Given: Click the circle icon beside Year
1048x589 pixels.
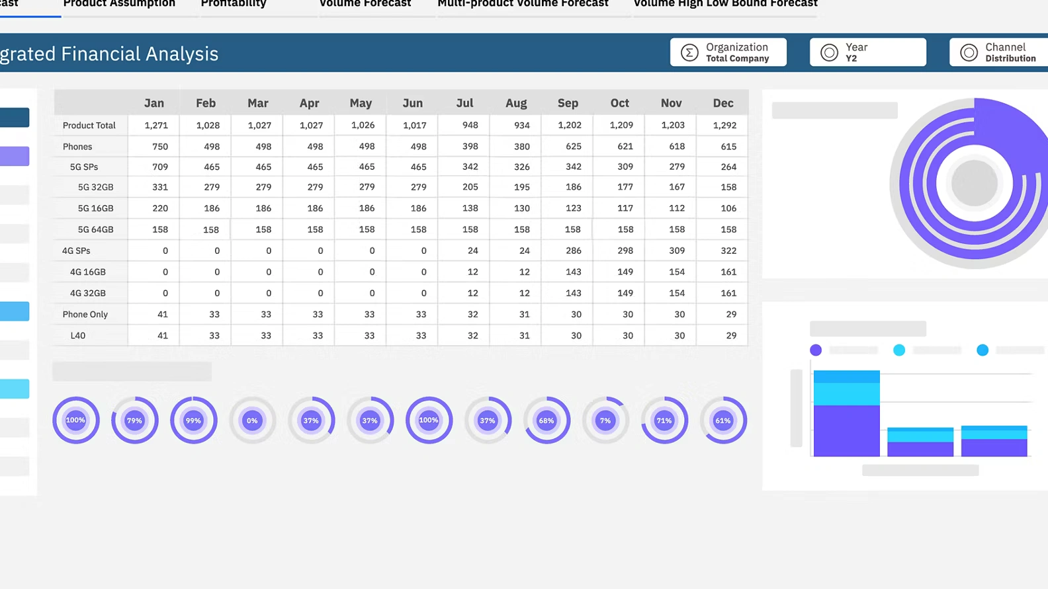Looking at the screenshot, I should [829, 53].
